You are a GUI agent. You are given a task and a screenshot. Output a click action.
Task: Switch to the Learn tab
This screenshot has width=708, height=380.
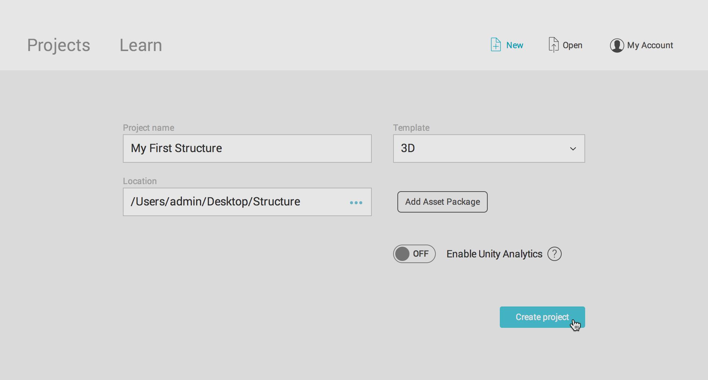(x=141, y=45)
